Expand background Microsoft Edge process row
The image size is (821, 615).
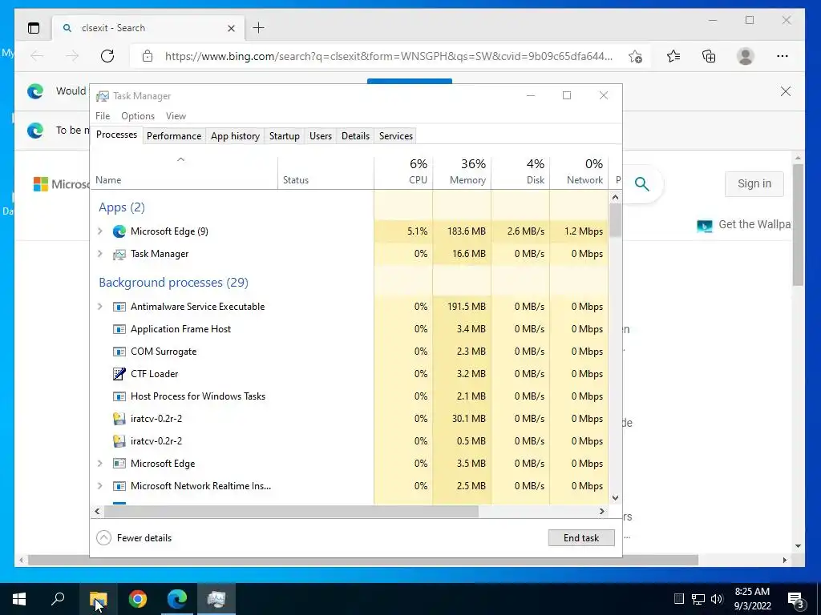pos(100,464)
